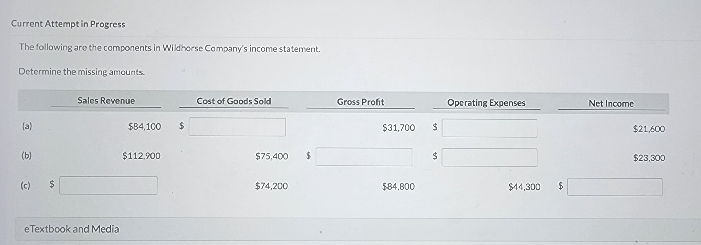This screenshot has height=245, width=701.
Task: Open the eTextbook and Media section
Action: point(71,229)
